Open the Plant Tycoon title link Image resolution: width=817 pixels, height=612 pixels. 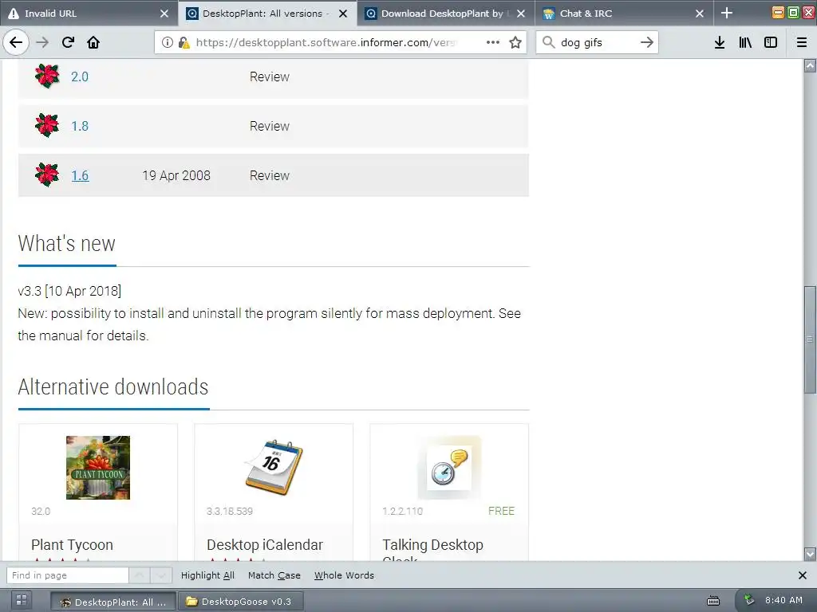click(x=72, y=545)
